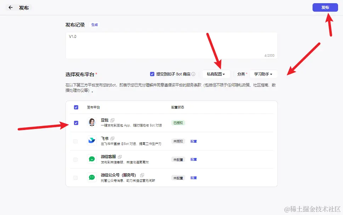
Task: Click the blue 发布 button
Action: point(325,7)
